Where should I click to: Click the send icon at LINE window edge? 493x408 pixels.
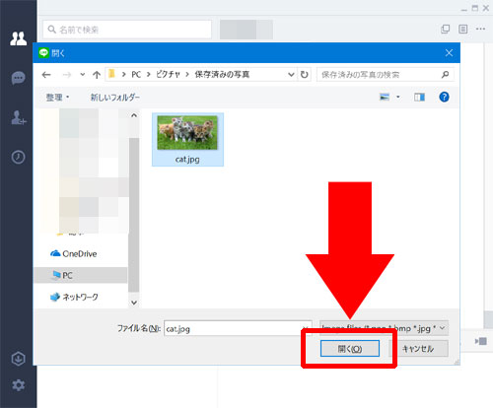[x=481, y=341]
